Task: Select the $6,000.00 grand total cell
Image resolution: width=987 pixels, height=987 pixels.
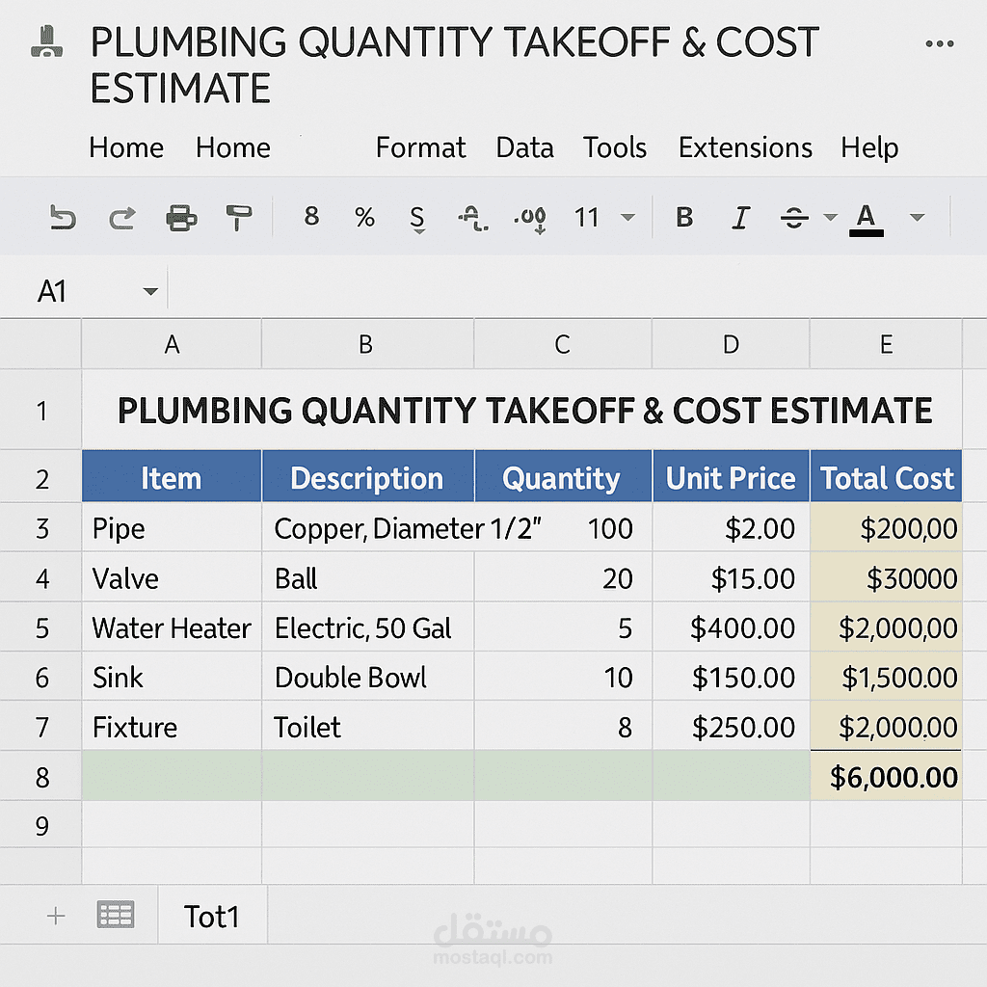Action: tap(886, 776)
